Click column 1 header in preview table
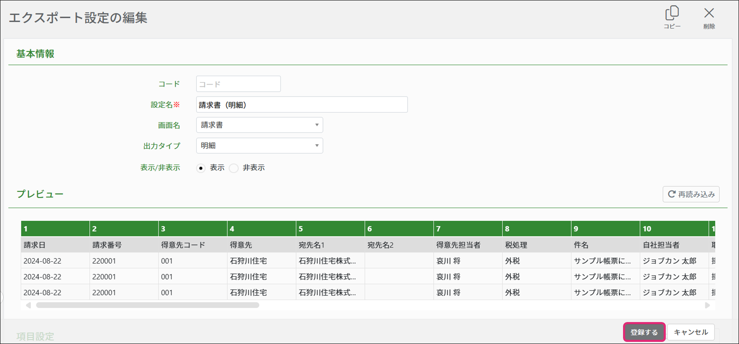This screenshot has width=739, height=344. coord(55,229)
